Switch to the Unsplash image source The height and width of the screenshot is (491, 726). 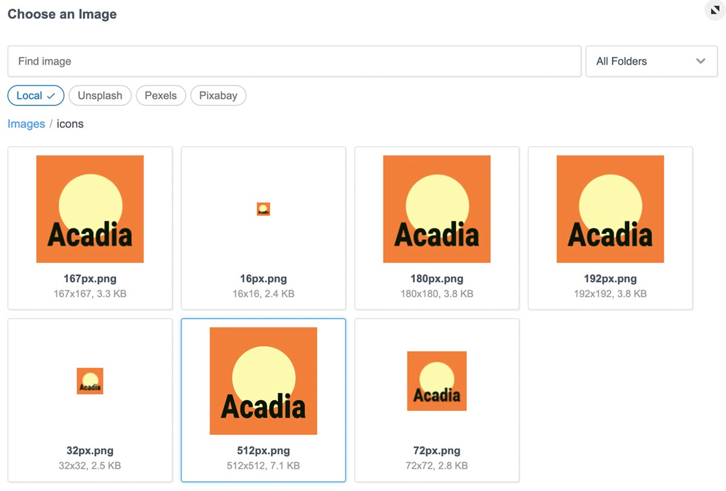pos(100,96)
